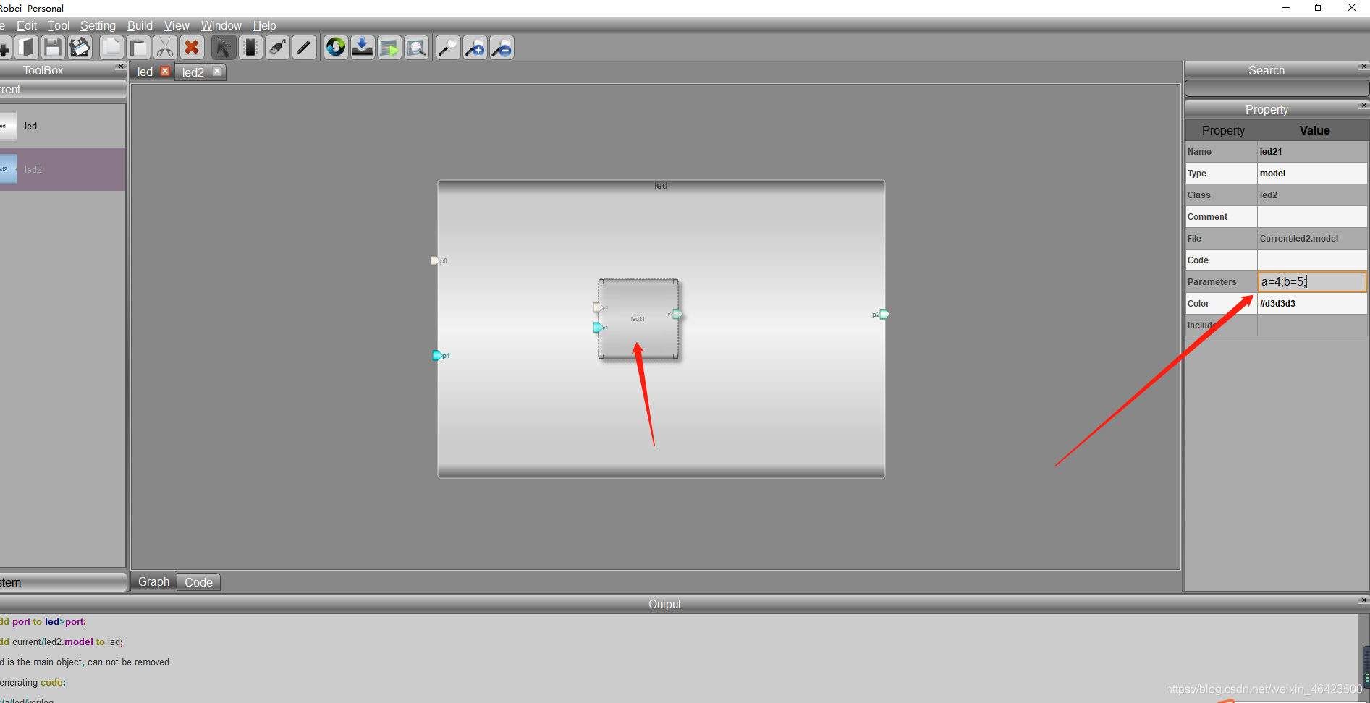Click the zoom in plus magnifier

(475, 48)
